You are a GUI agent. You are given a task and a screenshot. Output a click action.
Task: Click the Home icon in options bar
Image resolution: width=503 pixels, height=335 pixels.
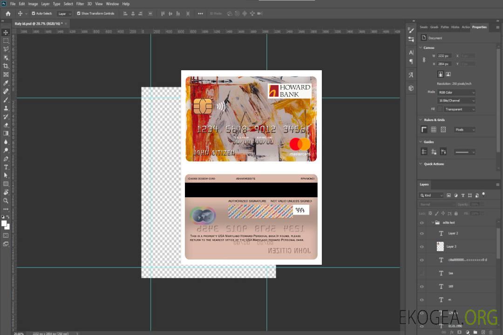click(8, 13)
